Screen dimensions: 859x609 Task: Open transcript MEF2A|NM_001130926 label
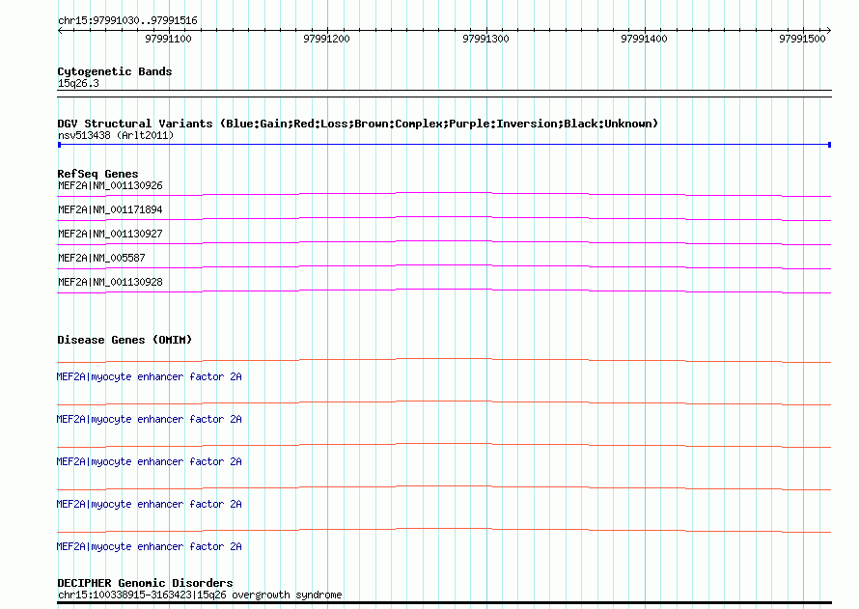(x=110, y=185)
